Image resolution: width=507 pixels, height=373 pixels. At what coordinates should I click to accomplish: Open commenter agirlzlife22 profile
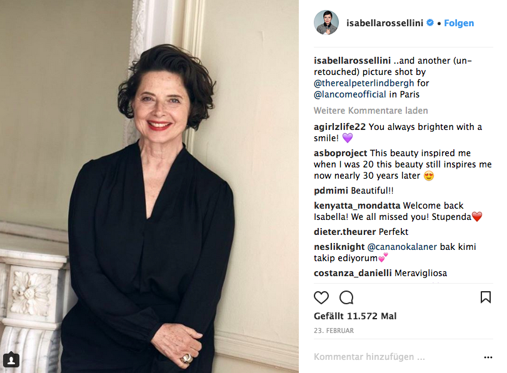click(339, 127)
